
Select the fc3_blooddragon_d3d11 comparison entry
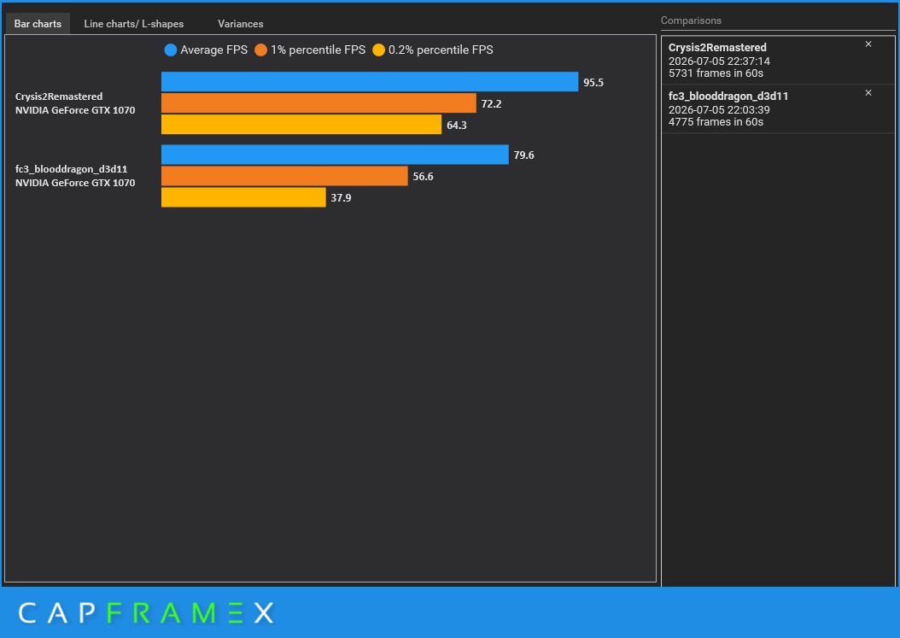tap(778, 109)
